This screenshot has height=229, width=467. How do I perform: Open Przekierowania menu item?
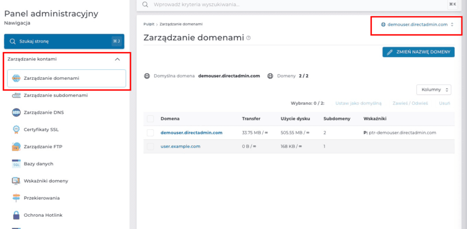pos(42,198)
